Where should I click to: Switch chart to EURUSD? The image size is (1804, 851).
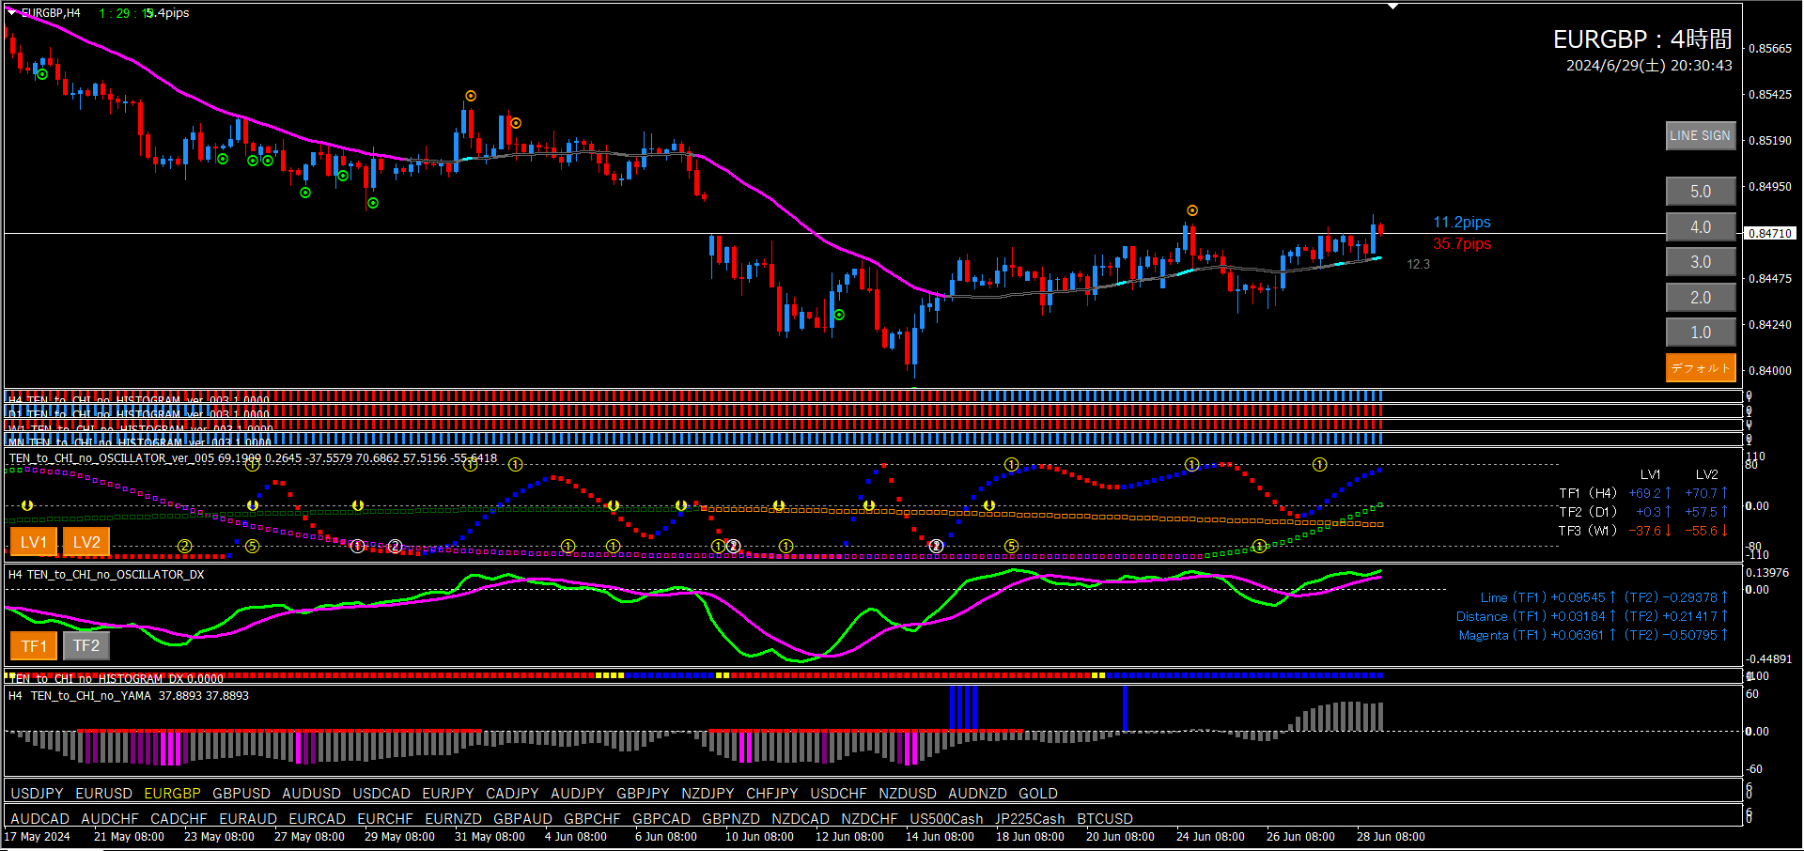[x=104, y=794]
